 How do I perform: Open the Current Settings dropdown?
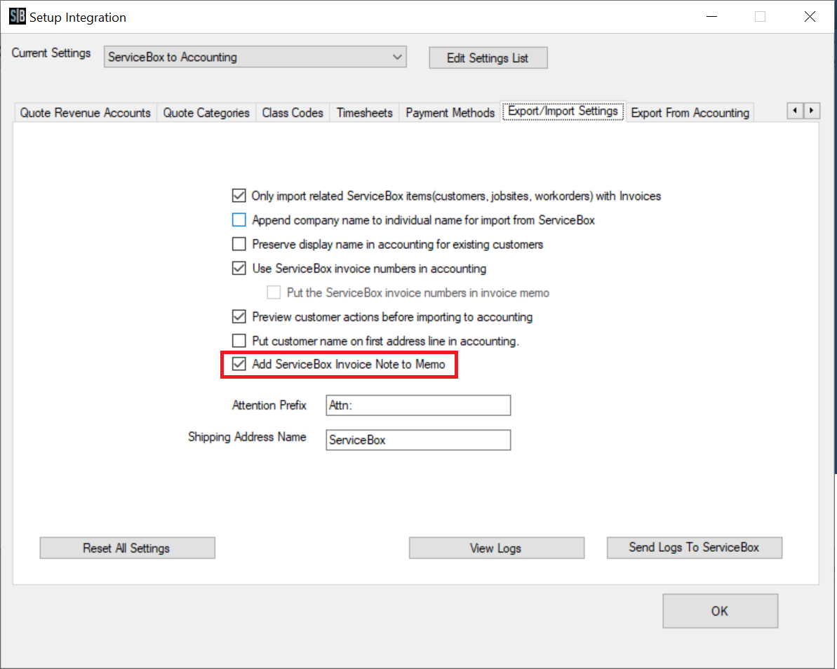tap(255, 57)
